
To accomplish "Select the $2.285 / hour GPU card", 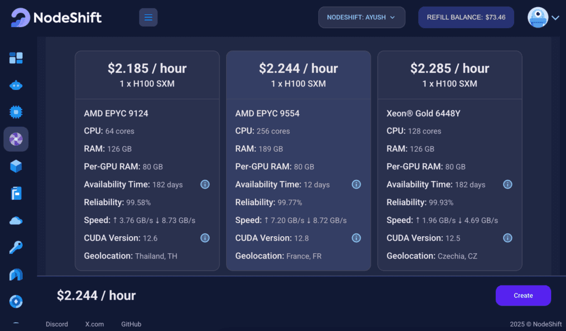I will pyautogui.click(x=450, y=161).
